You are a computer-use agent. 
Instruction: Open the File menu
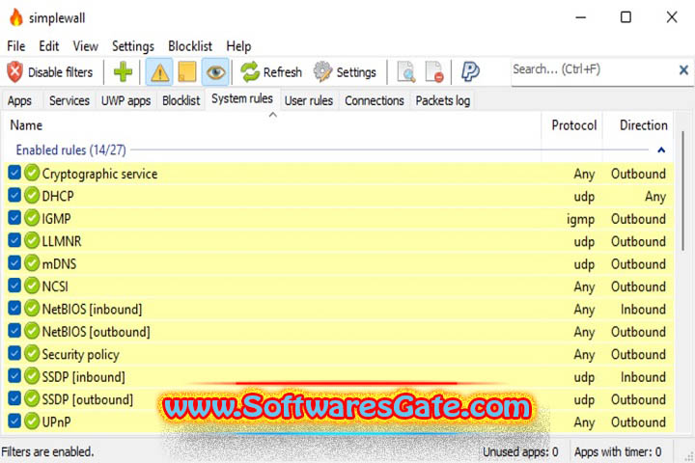[16, 46]
